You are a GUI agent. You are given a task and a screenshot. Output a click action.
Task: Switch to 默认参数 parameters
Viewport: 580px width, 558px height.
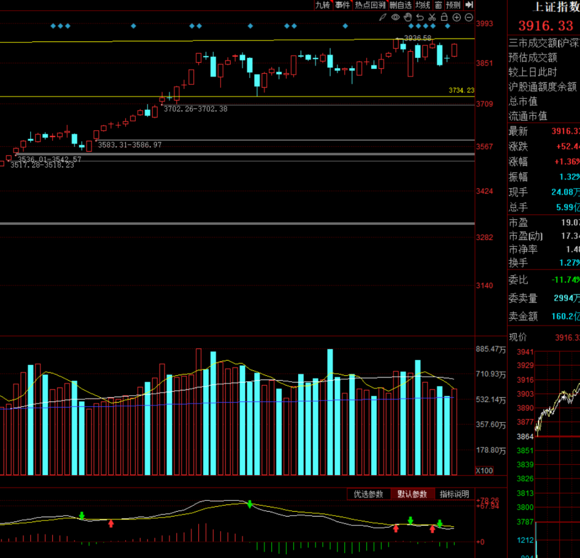coord(412,494)
